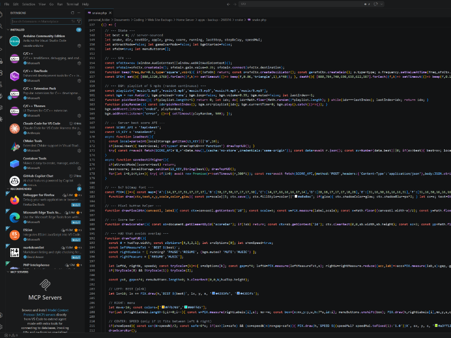
Task: Click the ESLint extension icon
Action: [x=15, y=234]
